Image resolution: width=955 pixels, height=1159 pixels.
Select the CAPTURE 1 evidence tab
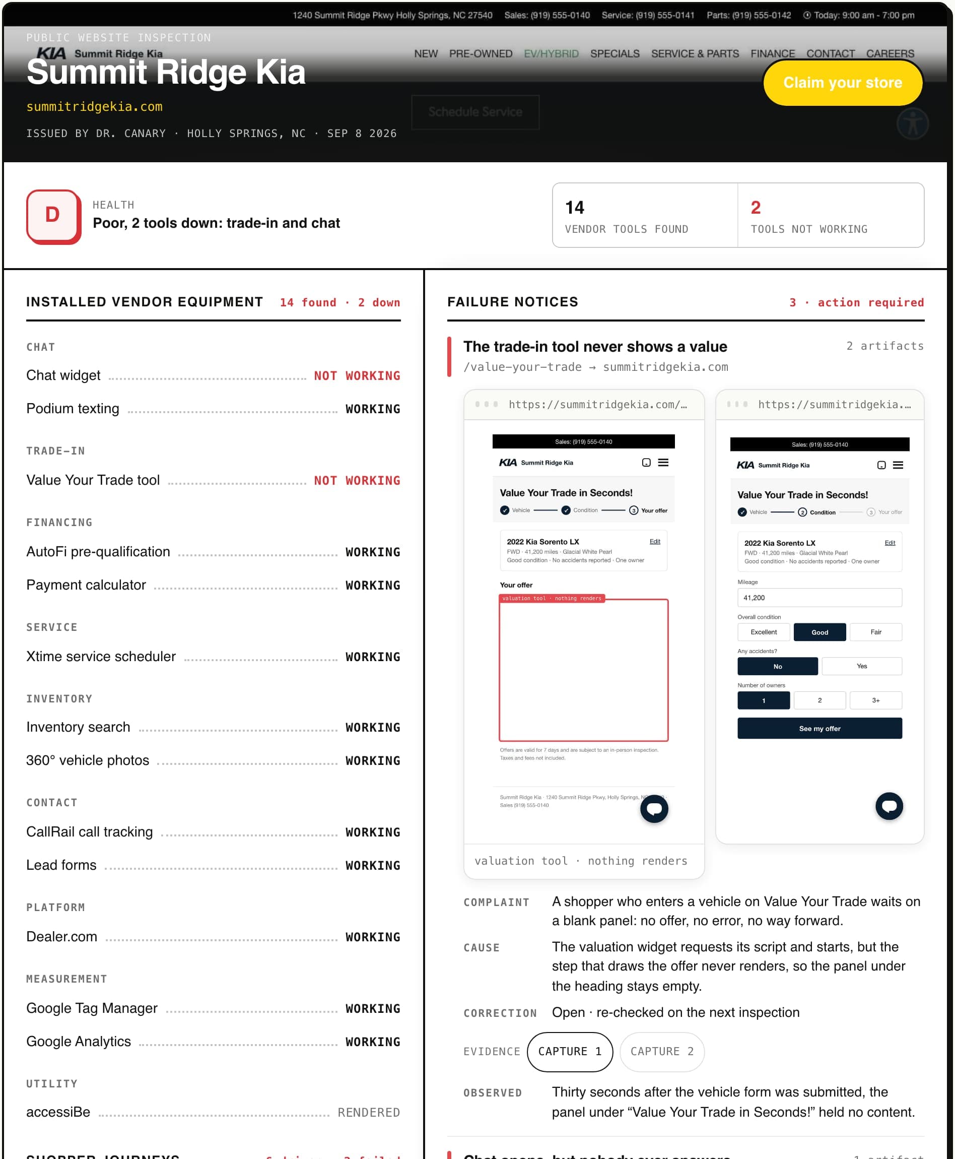tap(569, 1051)
